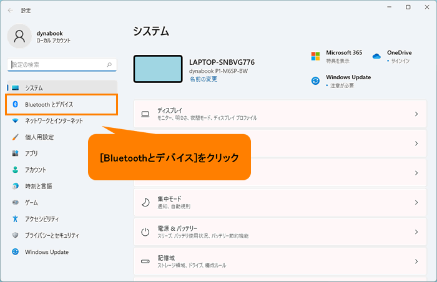Click the ゲーム controller icon

tap(16, 202)
